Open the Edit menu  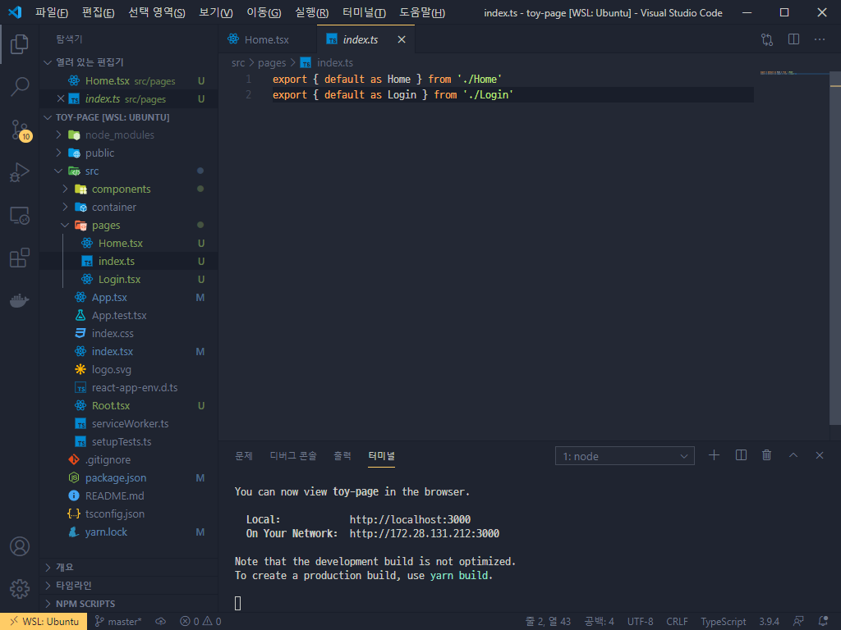point(99,12)
